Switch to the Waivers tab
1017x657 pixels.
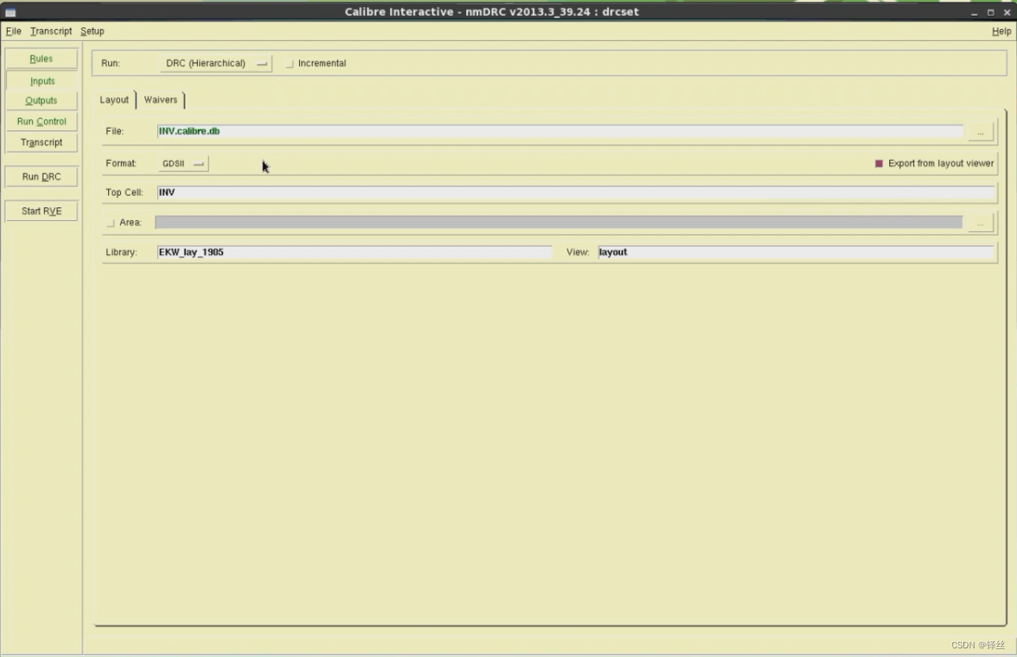click(x=161, y=100)
